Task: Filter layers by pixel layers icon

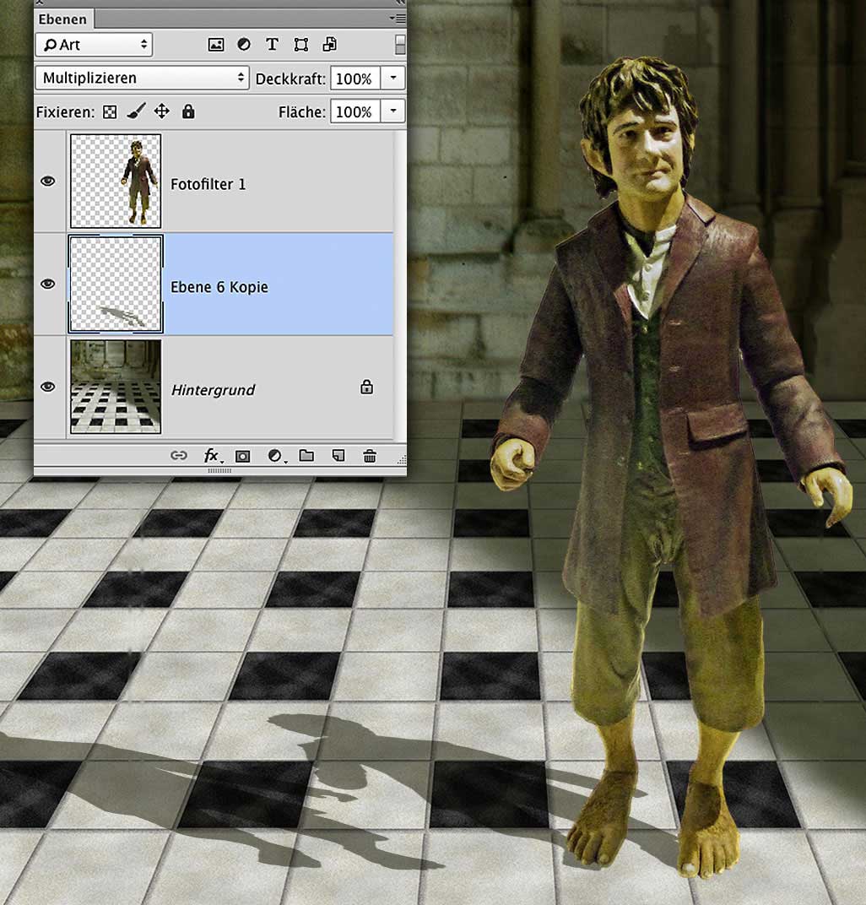Action: pyautogui.click(x=216, y=45)
